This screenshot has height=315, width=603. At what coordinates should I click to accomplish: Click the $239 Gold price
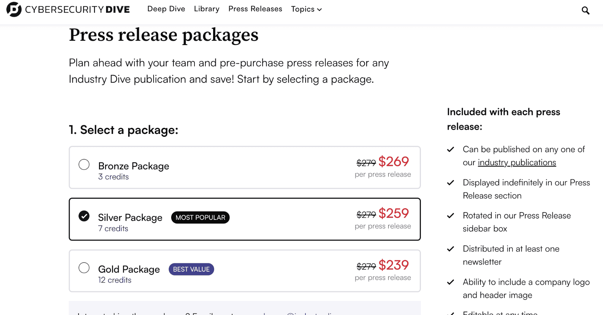393,265
